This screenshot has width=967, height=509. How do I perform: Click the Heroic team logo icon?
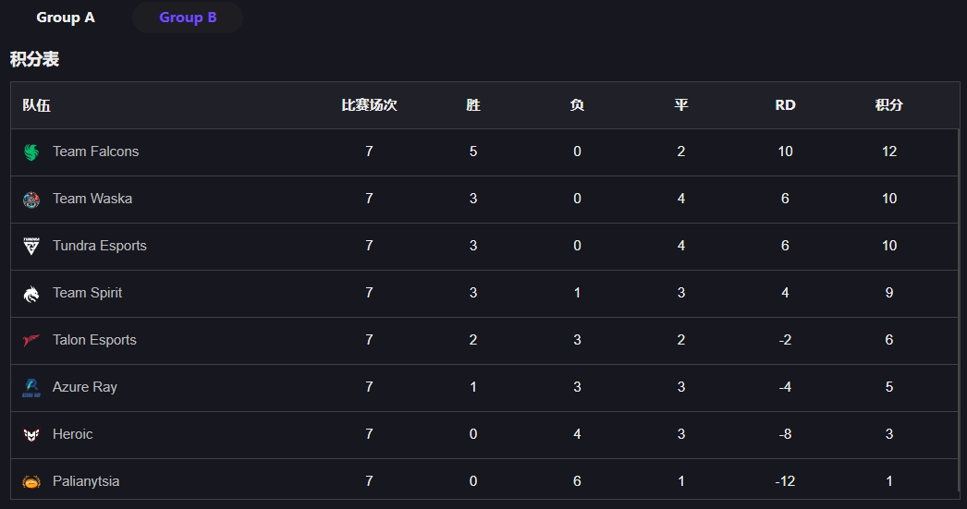(x=31, y=434)
